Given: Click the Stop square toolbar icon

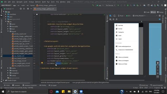Looking at the screenshot, I should pyautogui.click(x=140, y=5).
